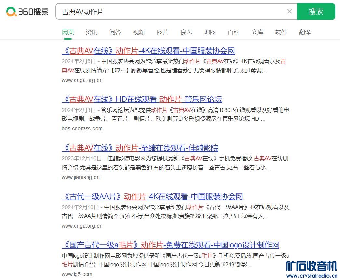Switch to the 翻译 tab
The height and width of the screenshot is (280, 340).
click(305, 32)
